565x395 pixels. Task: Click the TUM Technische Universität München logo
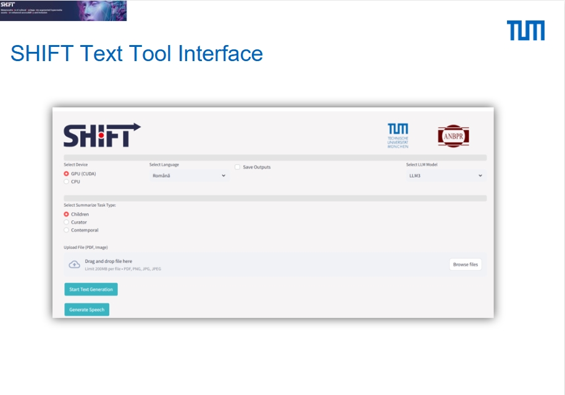[x=398, y=136]
